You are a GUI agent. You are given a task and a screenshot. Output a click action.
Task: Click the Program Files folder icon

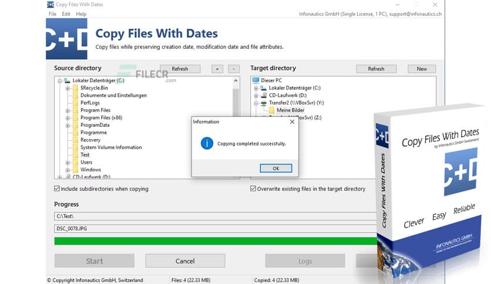75,110
